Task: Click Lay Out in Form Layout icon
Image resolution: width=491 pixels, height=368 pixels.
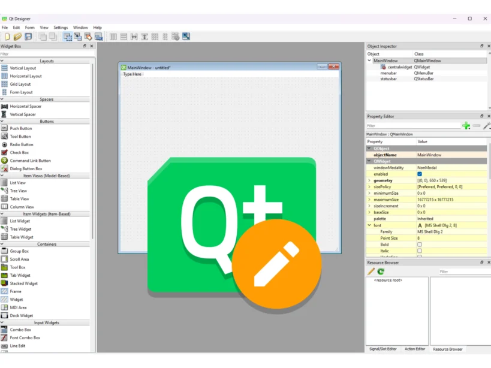Action: pos(165,37)
